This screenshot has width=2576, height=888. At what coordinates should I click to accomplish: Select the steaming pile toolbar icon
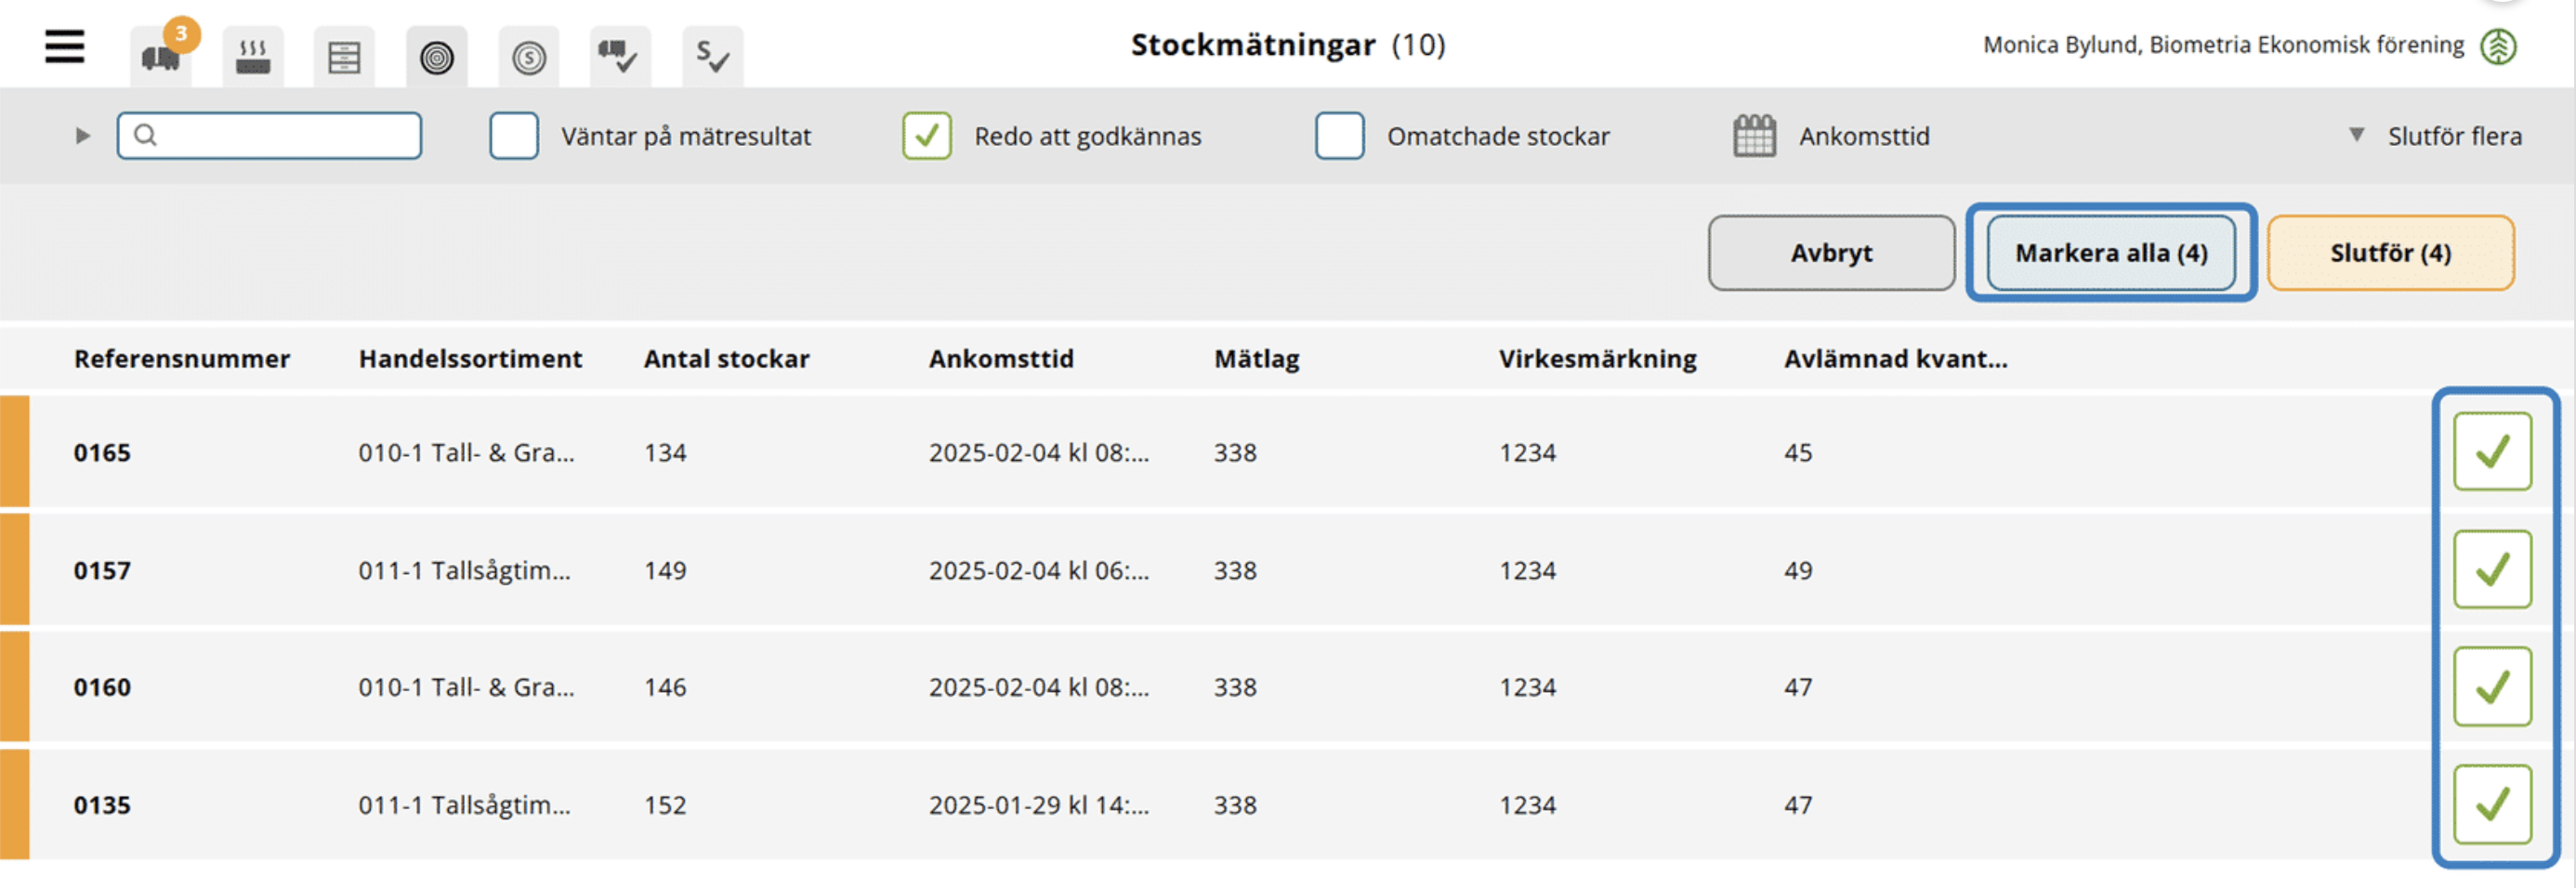(253, 56)
